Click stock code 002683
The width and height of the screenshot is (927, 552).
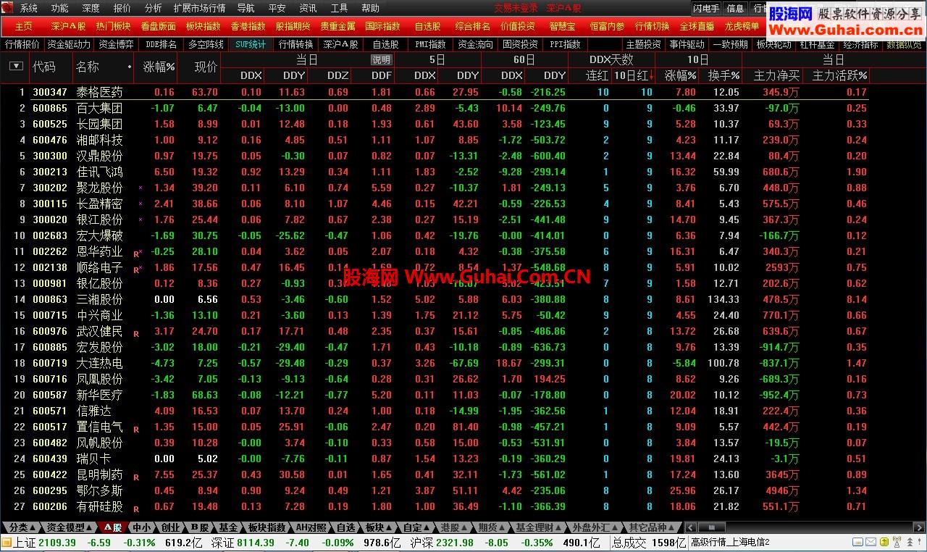tap(50, 235)
